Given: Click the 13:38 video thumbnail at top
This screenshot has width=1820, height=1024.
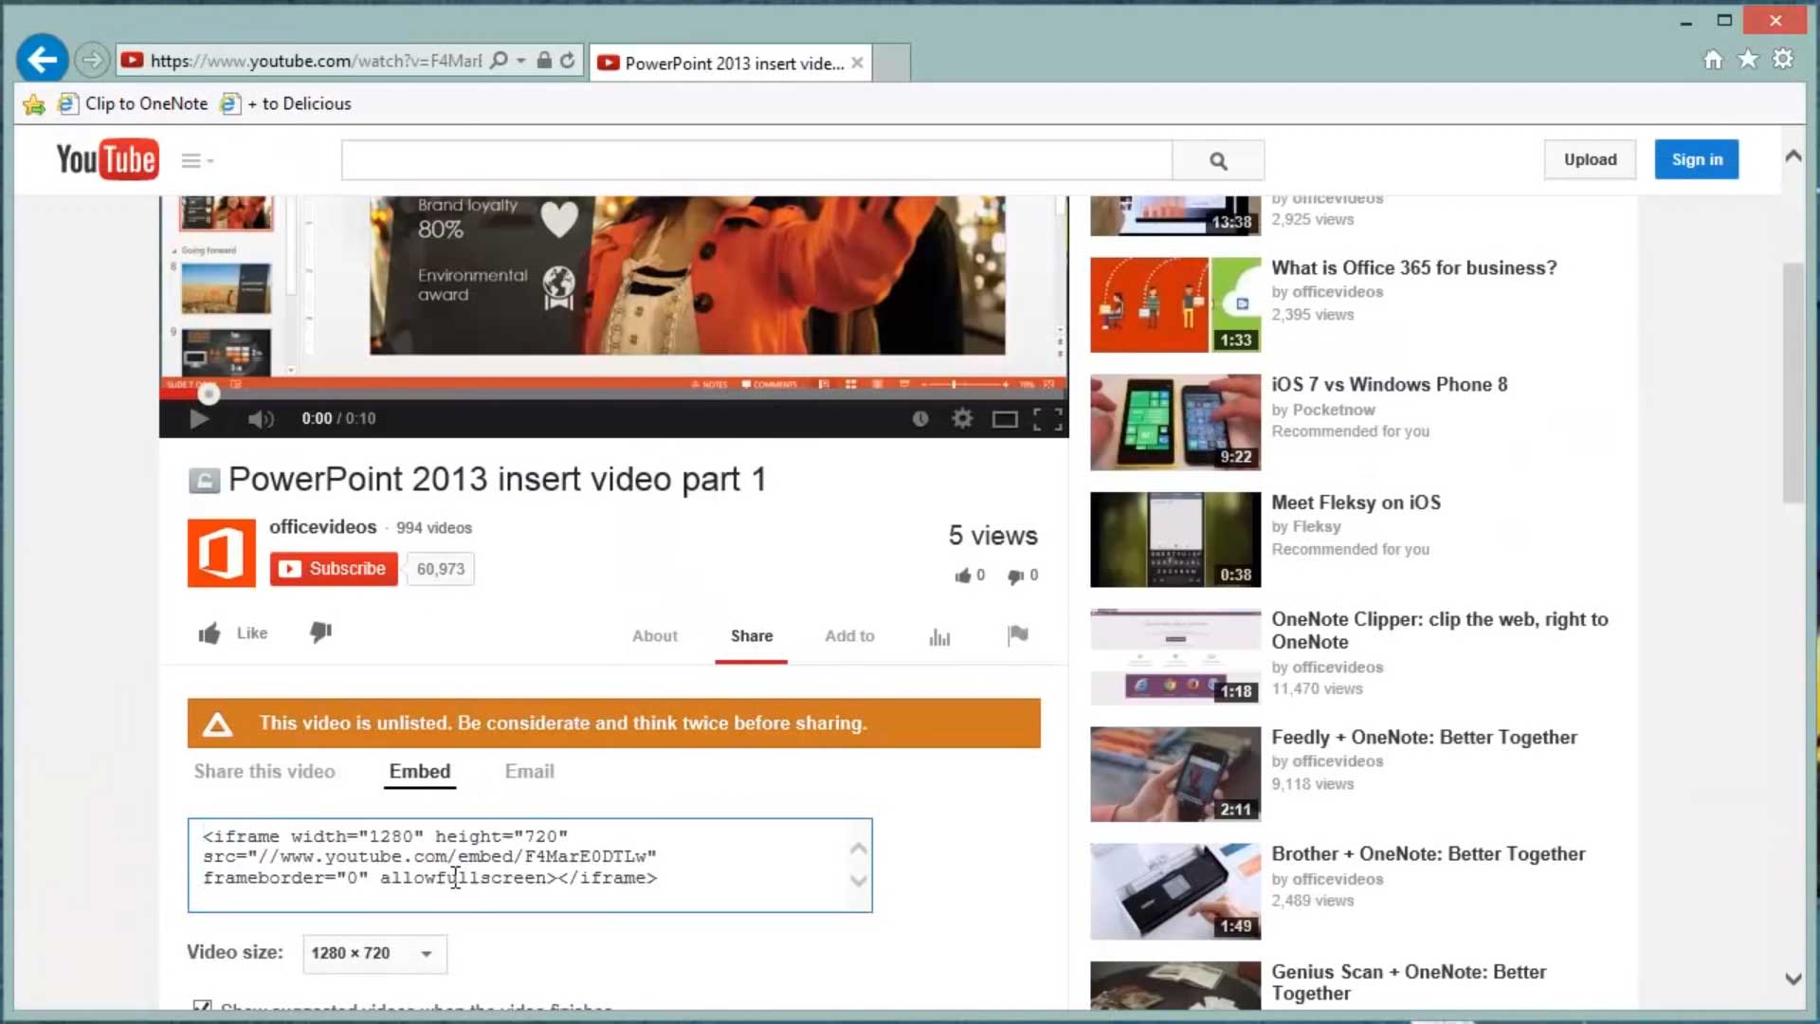Looking at the screenshot, I should tap(1175, 216).
